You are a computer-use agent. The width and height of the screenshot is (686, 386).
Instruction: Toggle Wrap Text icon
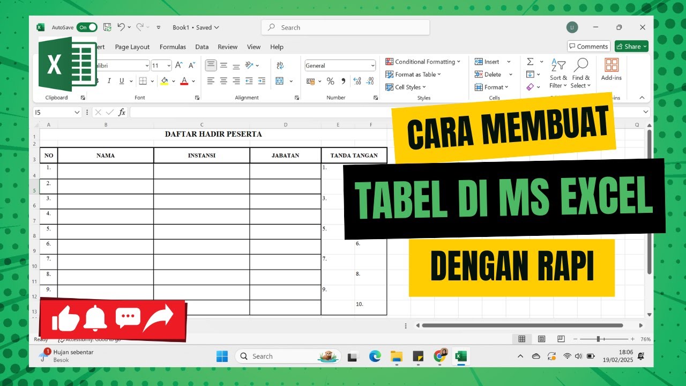coord(280,65)
